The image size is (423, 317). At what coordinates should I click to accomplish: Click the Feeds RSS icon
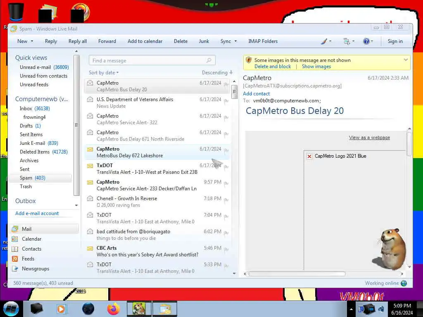coord(15,259)
